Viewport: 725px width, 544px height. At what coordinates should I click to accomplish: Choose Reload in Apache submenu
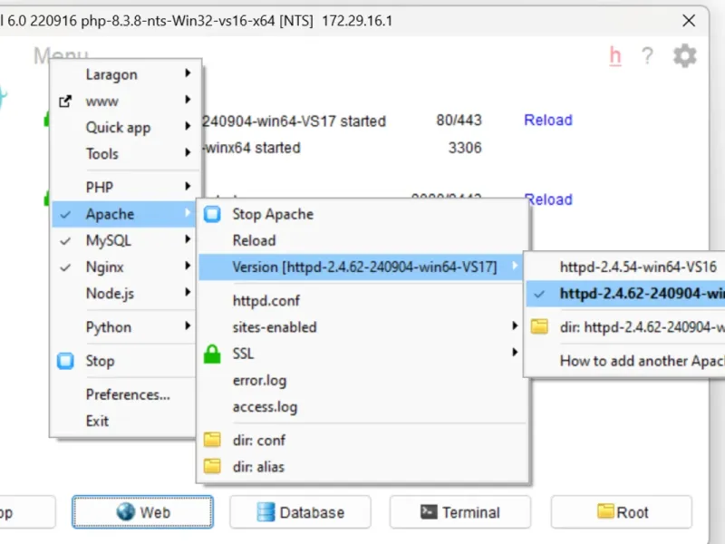point(255,240)
